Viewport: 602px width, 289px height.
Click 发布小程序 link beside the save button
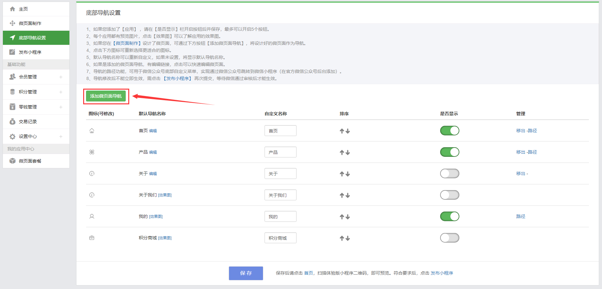click(x=442, y=273)
